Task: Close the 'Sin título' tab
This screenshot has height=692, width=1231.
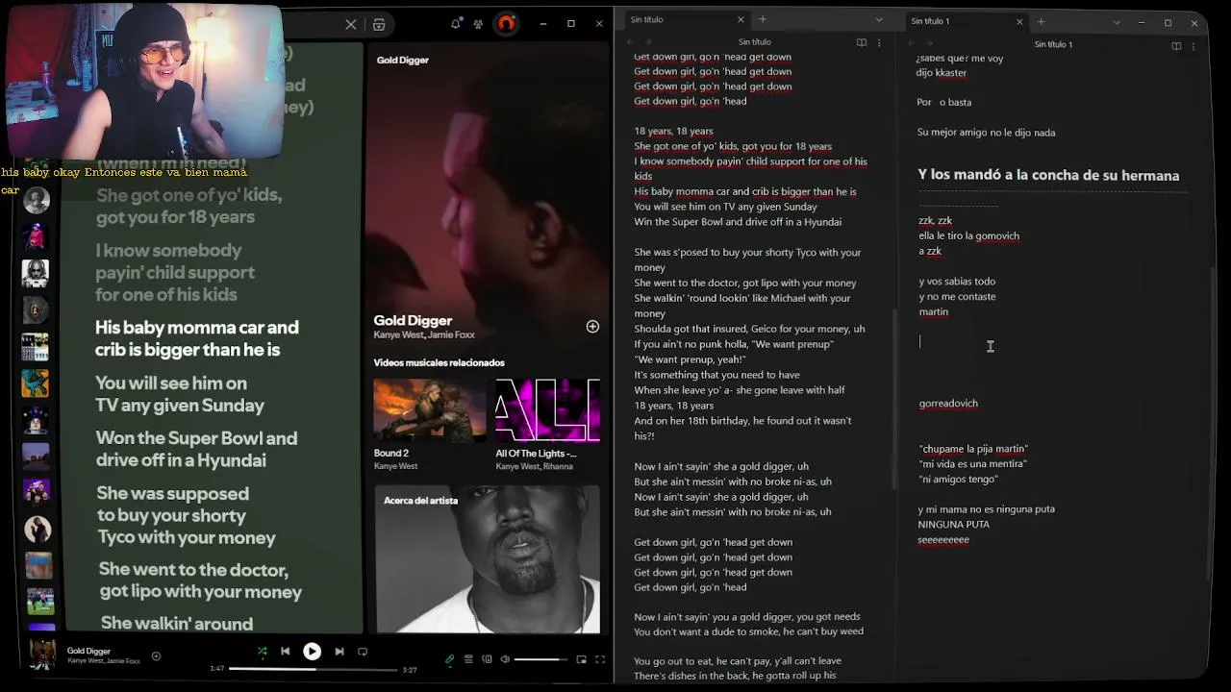Action: coord(741,19)
